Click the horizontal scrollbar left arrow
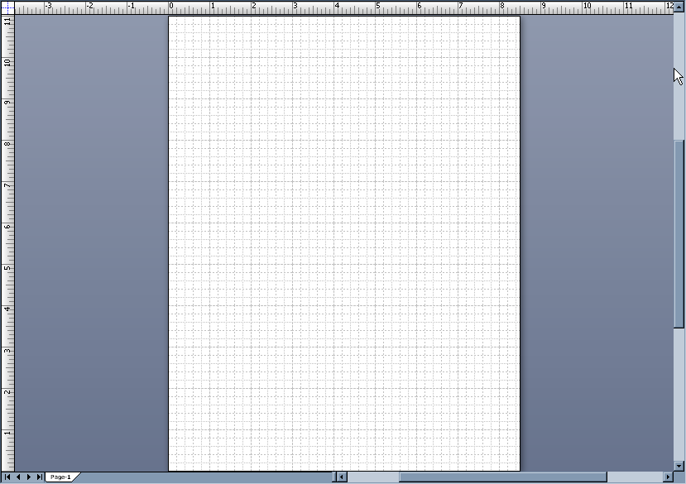 tap(341, 477)
